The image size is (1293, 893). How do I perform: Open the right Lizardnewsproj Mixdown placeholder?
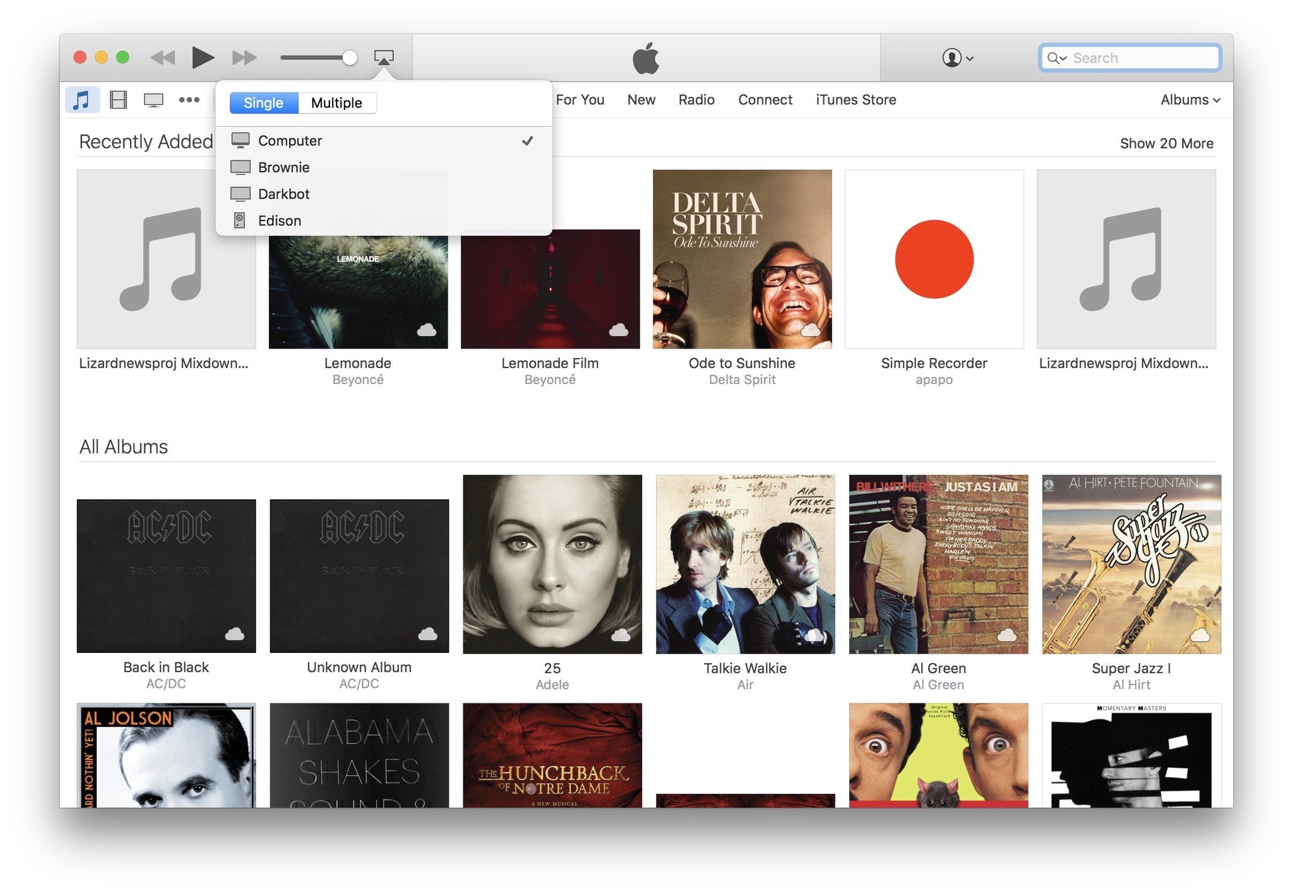pos(1126,259)
